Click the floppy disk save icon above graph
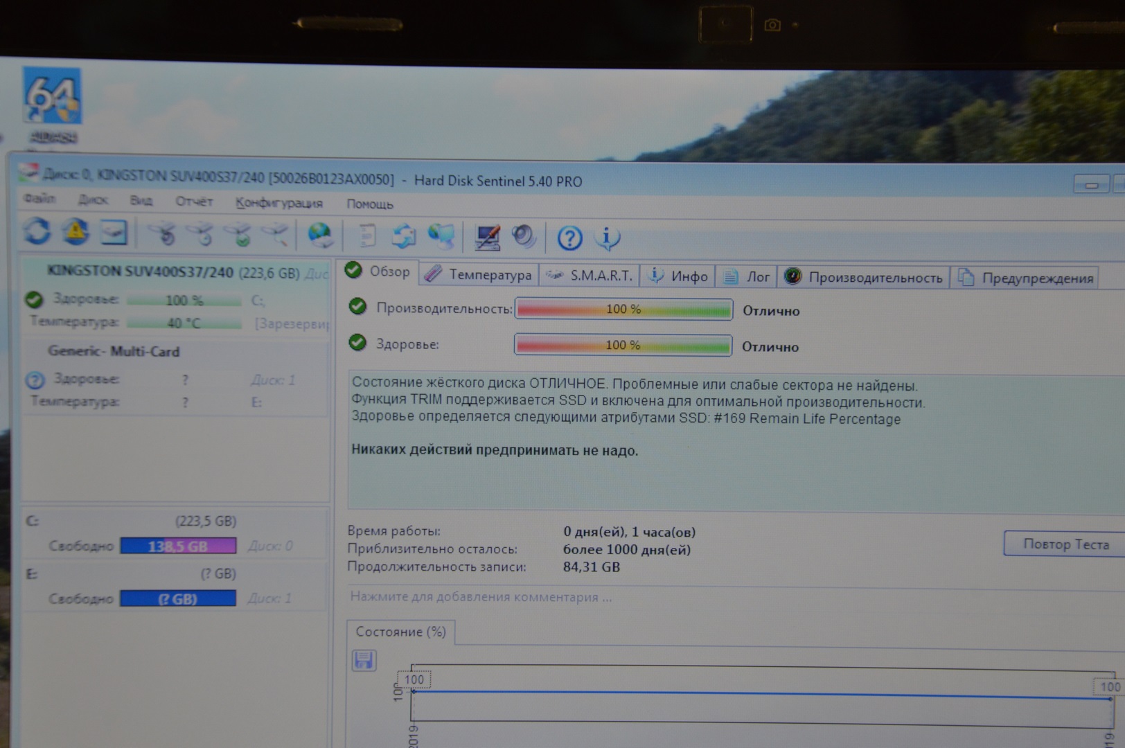The image size is (1125, 748). click(x=364, y=660)
